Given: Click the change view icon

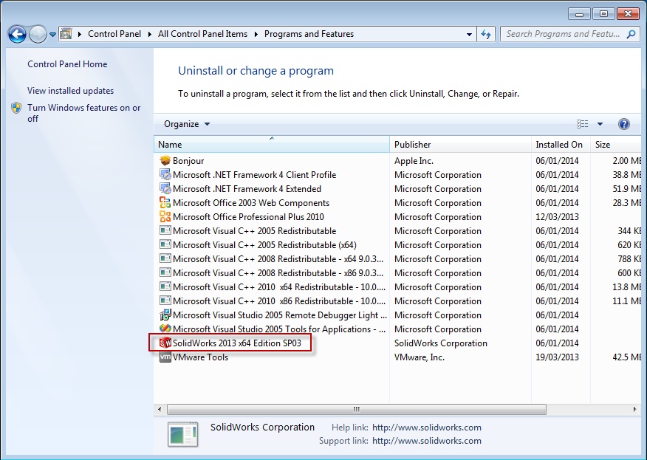Looking at the screenshot, I should pos(583,124).
